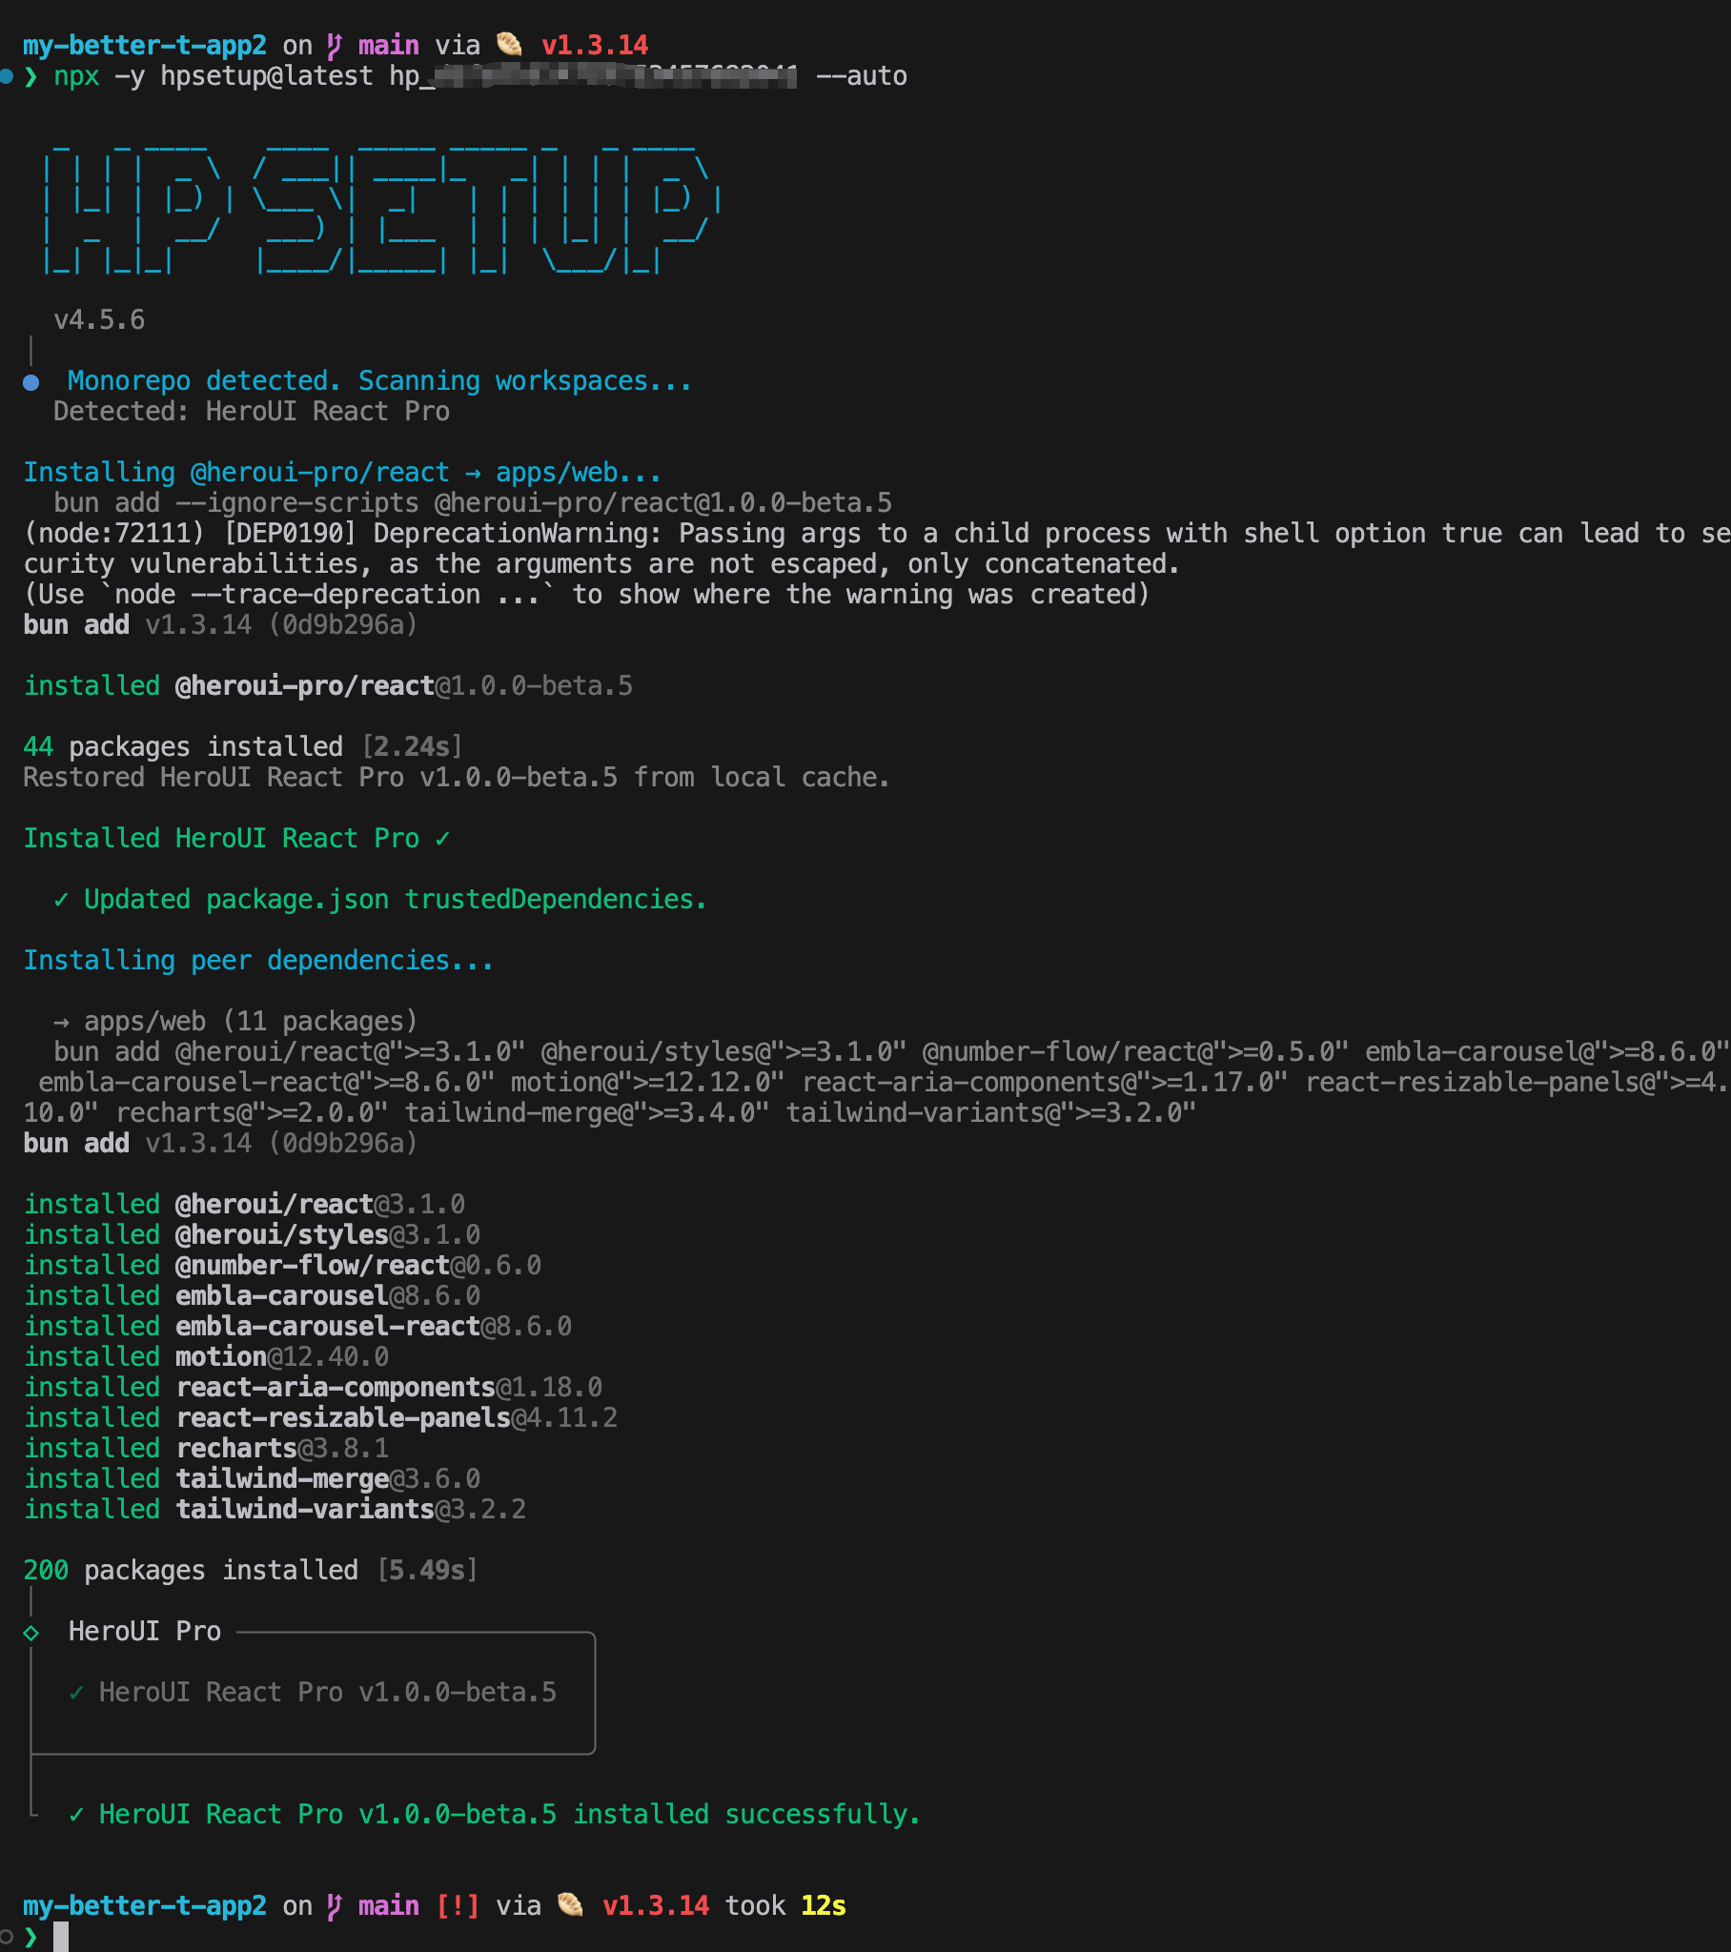Click 'Updated package.json trustedDependencies.' text

point(396,900)
